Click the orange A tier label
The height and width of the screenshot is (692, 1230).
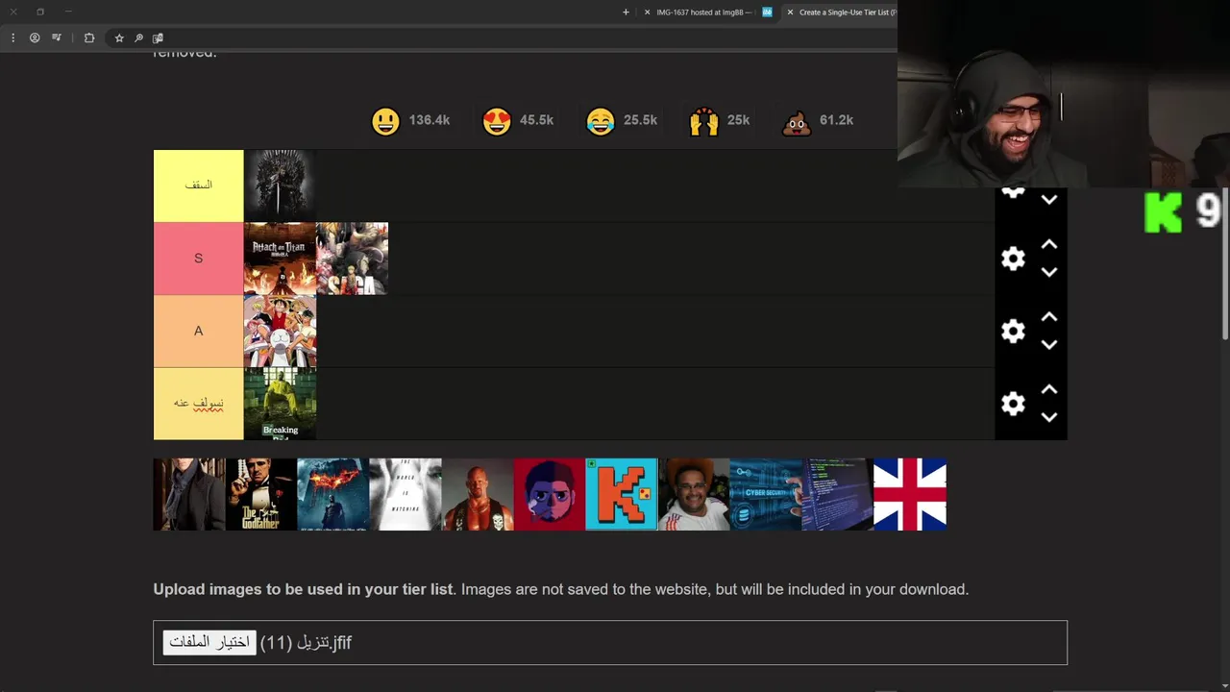click(x=199, y=332)
